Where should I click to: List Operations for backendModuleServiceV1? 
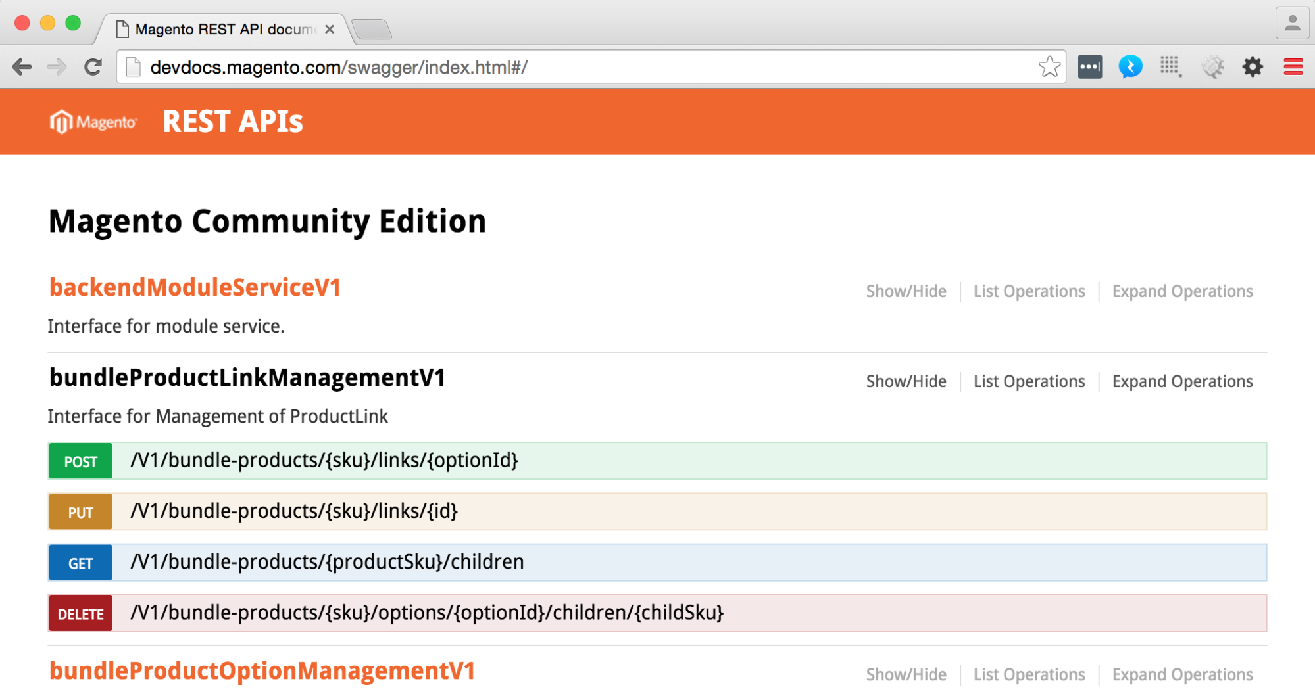1029,291
